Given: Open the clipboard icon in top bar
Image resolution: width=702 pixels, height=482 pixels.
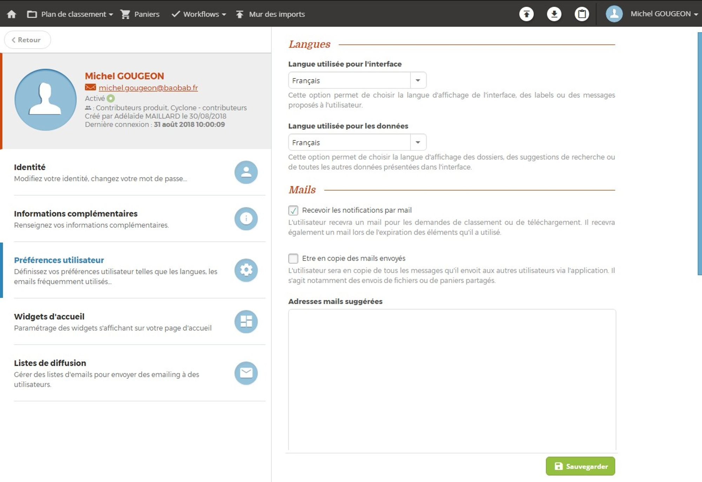Looking at the screenshot, I should point(582,14).
